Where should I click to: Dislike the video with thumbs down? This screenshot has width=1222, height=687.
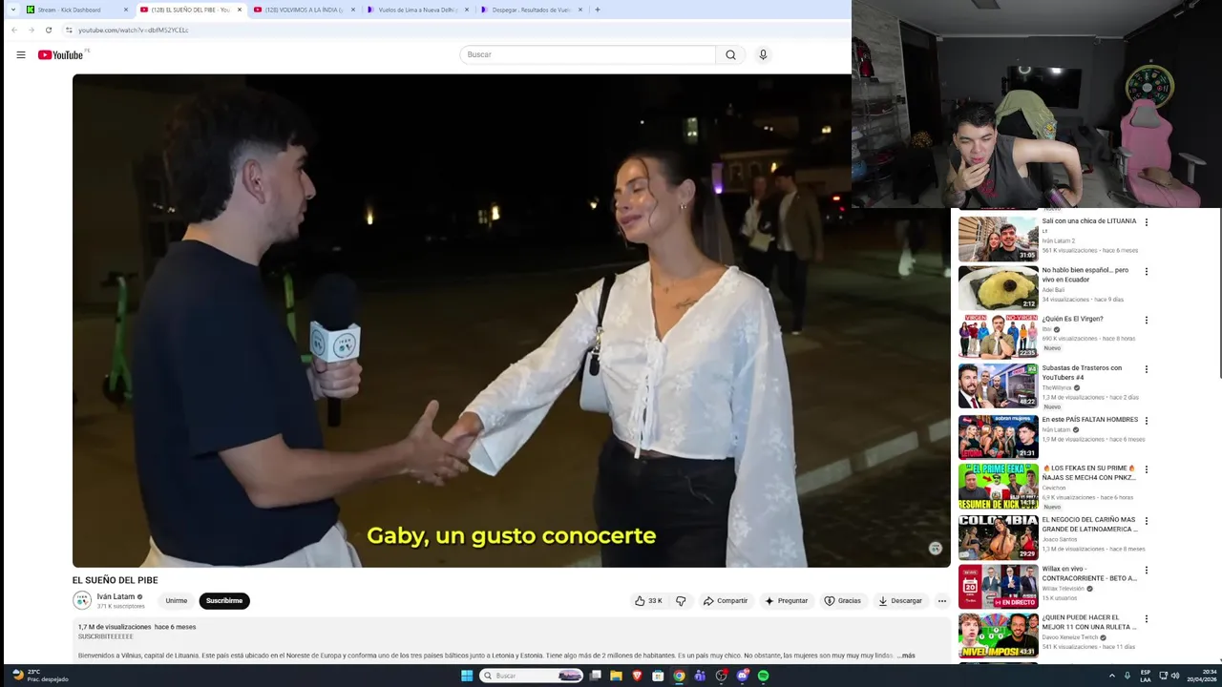(681, 601)
